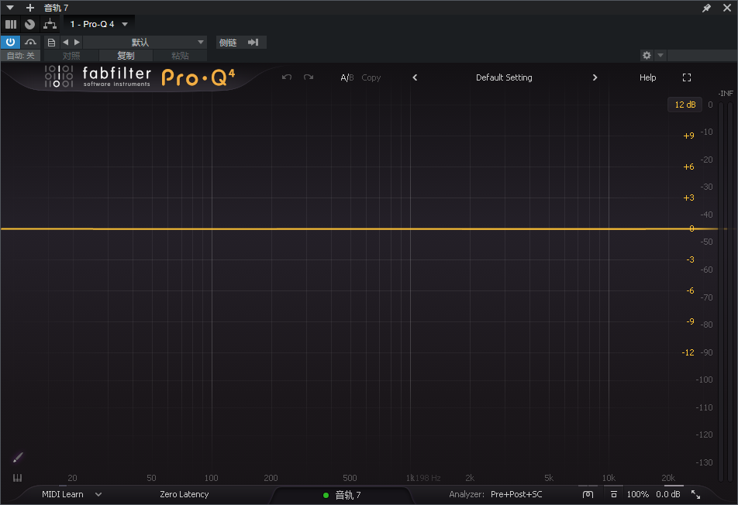Click MIDI Learn

click(63, 494)
